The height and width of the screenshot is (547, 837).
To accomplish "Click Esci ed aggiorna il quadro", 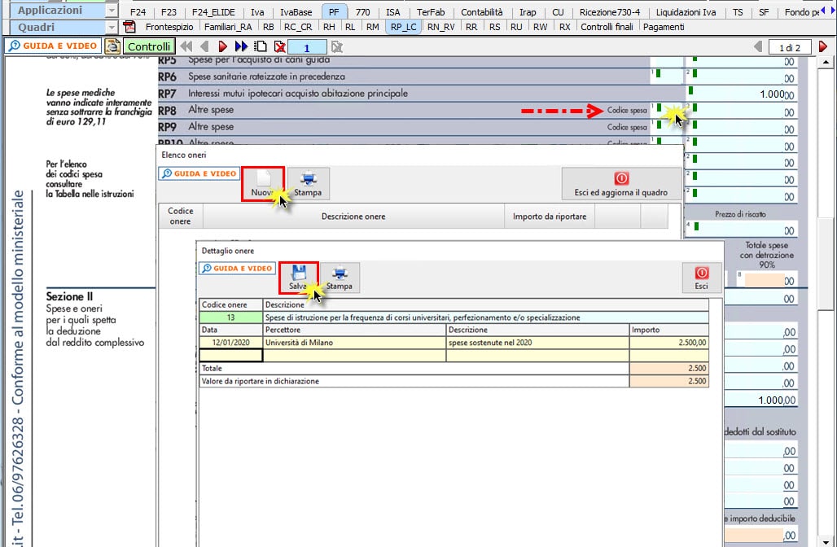I will (x=620, y=183).
